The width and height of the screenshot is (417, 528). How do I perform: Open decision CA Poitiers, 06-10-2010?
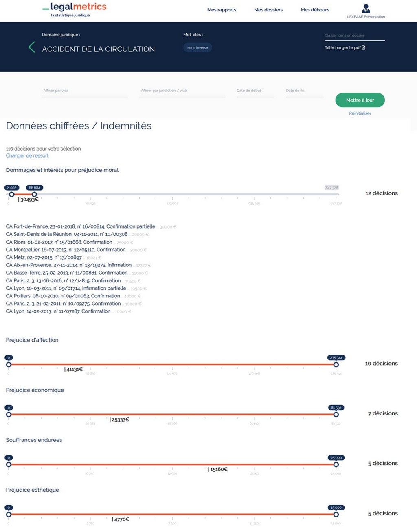click(63, 296)
